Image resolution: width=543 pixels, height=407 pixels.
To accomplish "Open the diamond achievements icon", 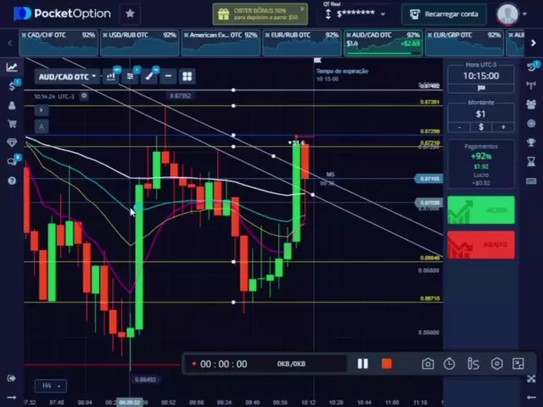I will 12,142.
